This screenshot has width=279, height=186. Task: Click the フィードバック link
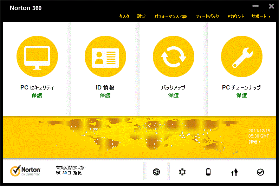tap(207, 16)
